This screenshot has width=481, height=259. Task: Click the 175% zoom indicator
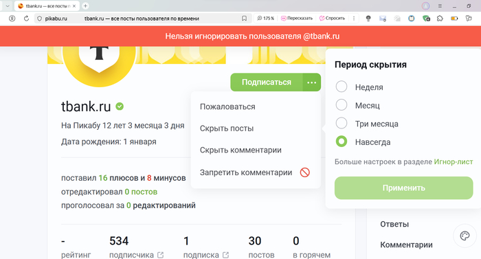[266, 19]
